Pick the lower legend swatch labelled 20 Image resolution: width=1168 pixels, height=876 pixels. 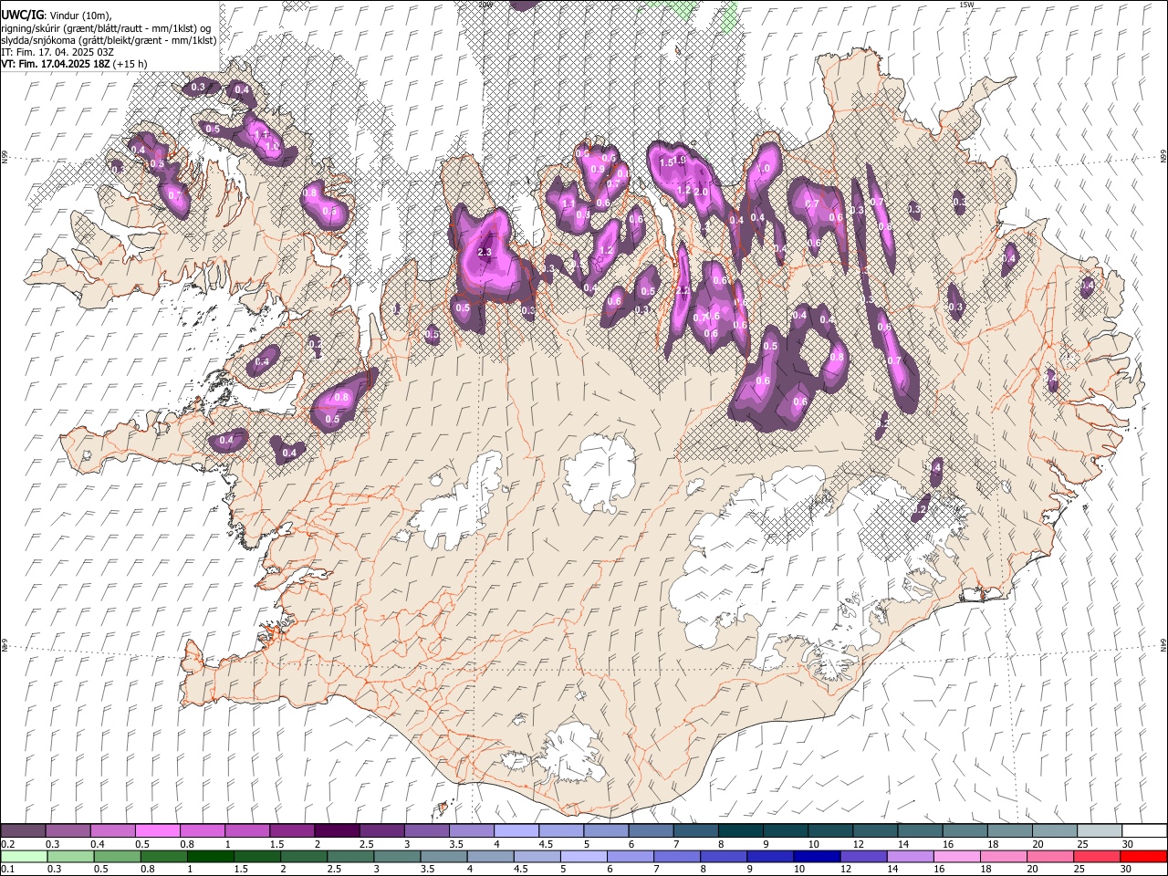coord(1049,857)
